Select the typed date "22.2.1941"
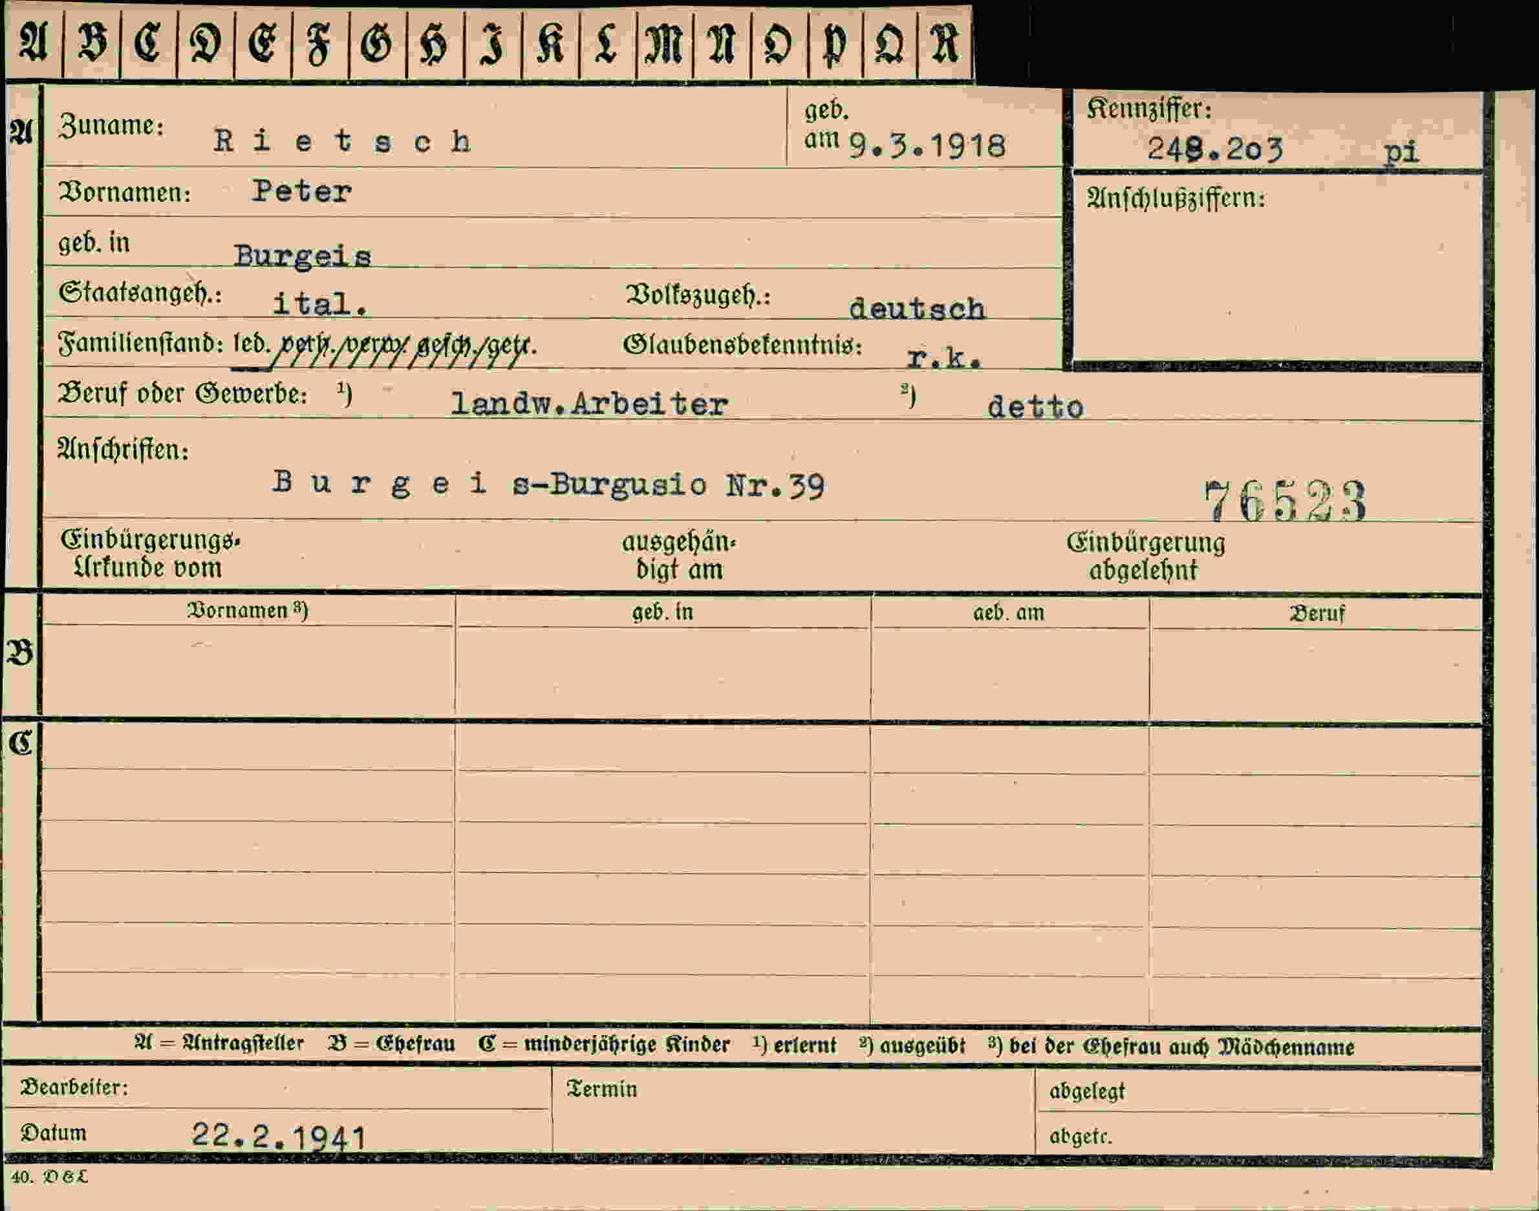The width and height of the screenshot is (1539, 1211). pos(280,1137)
